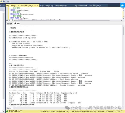Switch to the SQLQuery9.sql (55) tab

(54, 6)
